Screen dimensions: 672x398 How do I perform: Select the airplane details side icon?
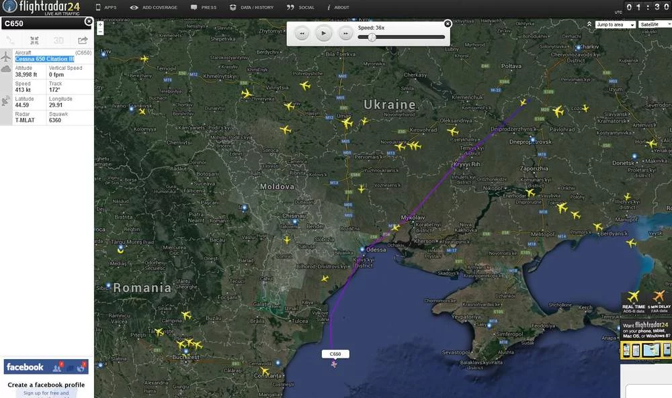tap(5, 56)
